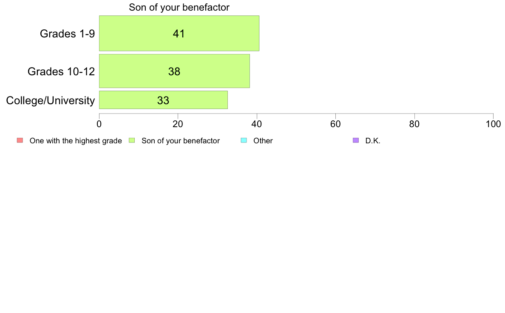Click the green 'Son of your benefactor' legend swatch
This screenshot has height=313, width=505.
pyautogui.click(x=132, y=140)
